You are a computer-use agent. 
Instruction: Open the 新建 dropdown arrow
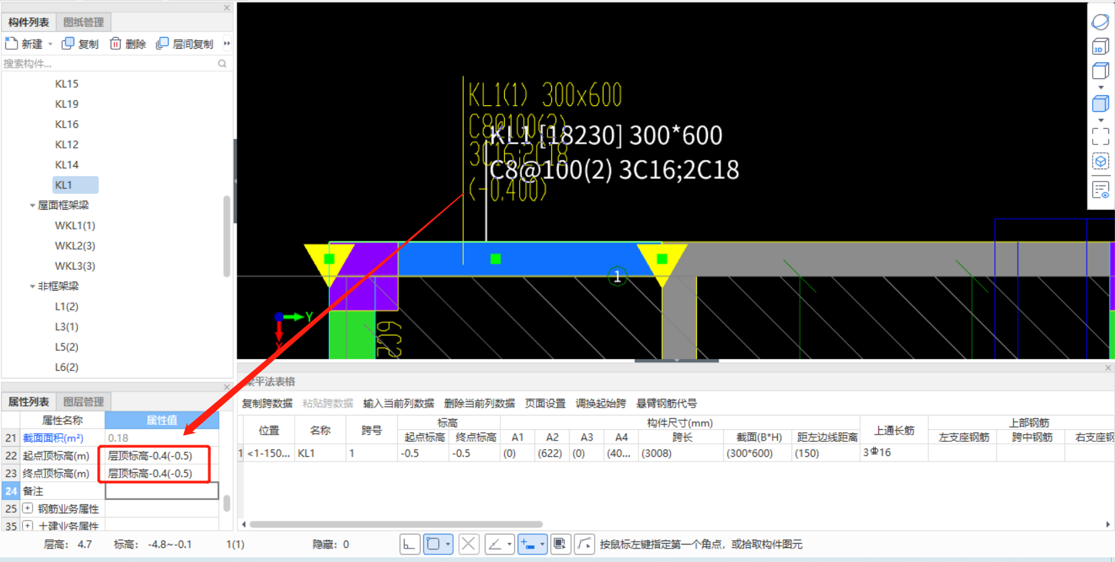click(x=50, y=44)
